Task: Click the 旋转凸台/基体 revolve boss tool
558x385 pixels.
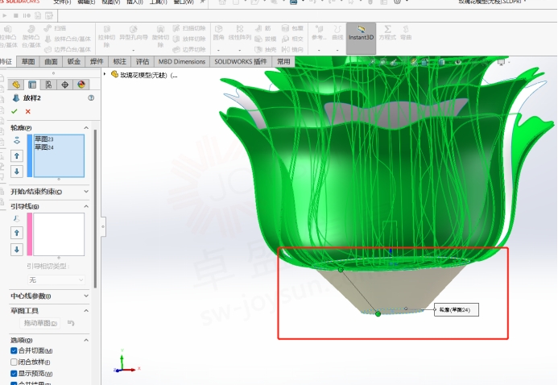Action: click(x=31, y=37)
